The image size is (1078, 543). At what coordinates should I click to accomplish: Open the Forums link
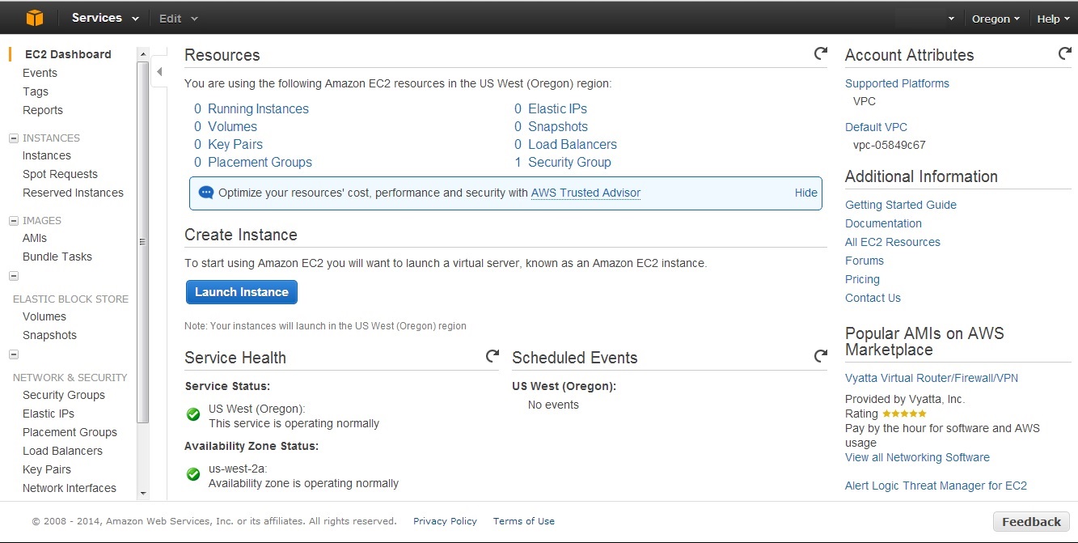coord(865,261)
